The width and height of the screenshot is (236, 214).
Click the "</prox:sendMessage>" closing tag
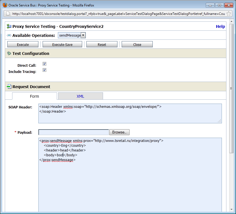tap(57, 160)
